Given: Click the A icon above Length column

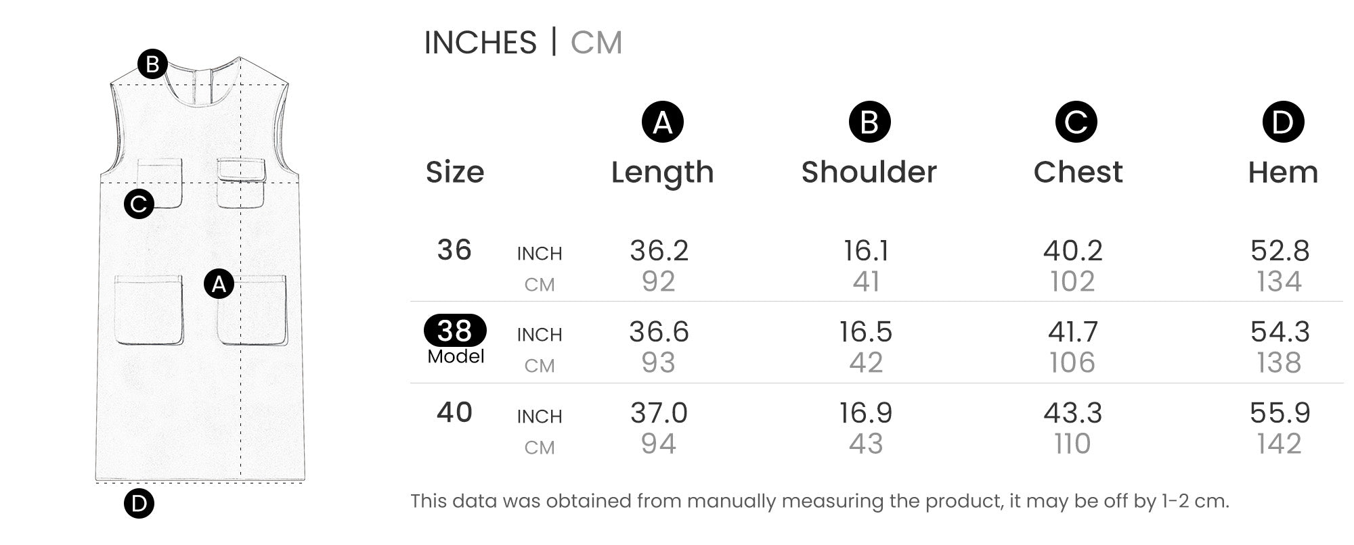Looking at the screenshot, I should tap(662, 122).
